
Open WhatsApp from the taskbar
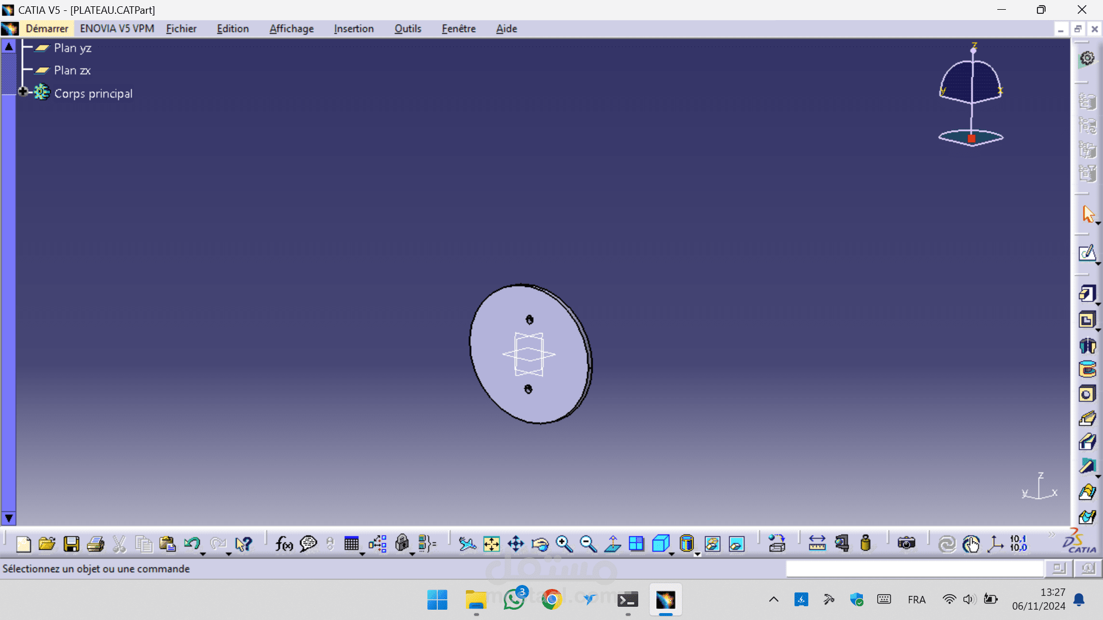(x=514, y=600)
